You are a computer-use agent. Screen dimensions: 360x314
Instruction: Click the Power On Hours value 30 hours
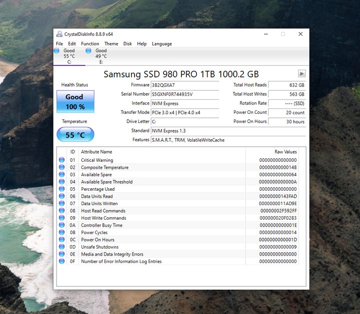(x=287, y=122)
